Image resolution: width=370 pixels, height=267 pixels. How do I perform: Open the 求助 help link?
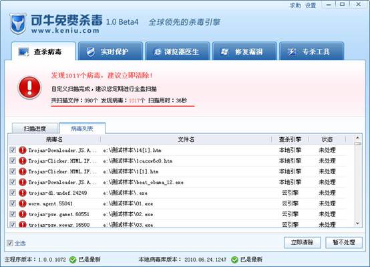295,5
